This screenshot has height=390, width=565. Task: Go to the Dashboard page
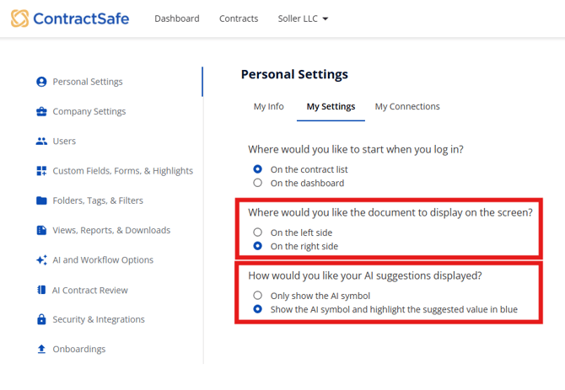click(x=177, y=19)
